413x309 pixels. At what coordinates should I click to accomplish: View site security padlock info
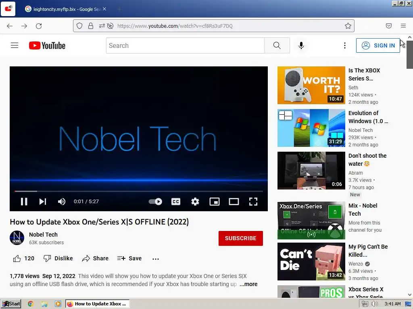tap(91, 26)
